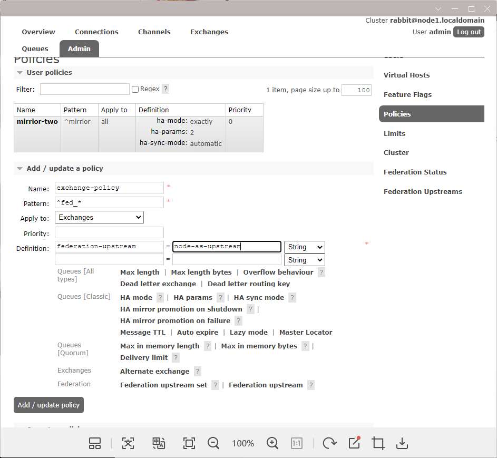Select the Admin tab
This screenshot has width=497, height=458.
click(79, 49)
